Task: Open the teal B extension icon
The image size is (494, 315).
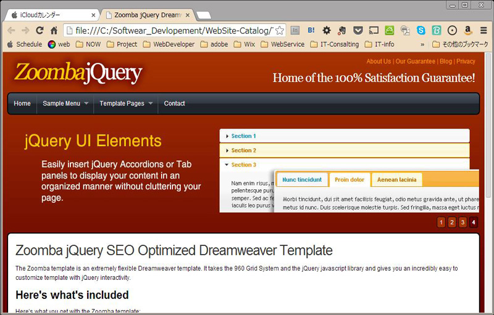Action: (x=437, y=30)
